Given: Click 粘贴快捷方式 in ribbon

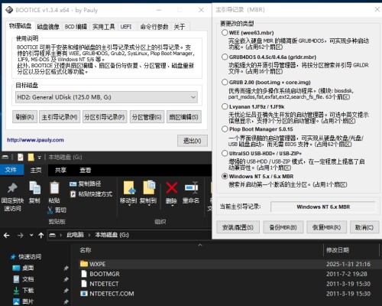Looking at the screenshot, I should 91,194.
